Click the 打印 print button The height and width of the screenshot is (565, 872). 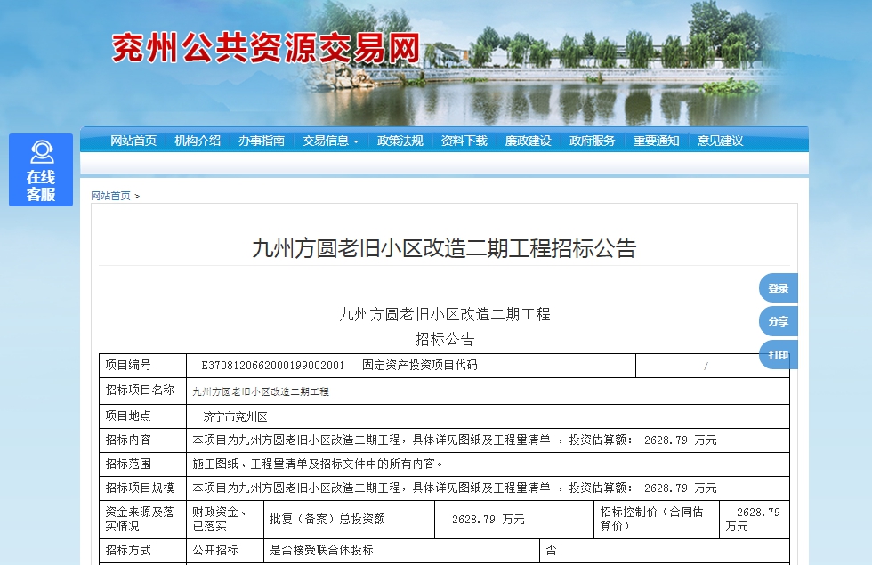(x=777, y=353)
